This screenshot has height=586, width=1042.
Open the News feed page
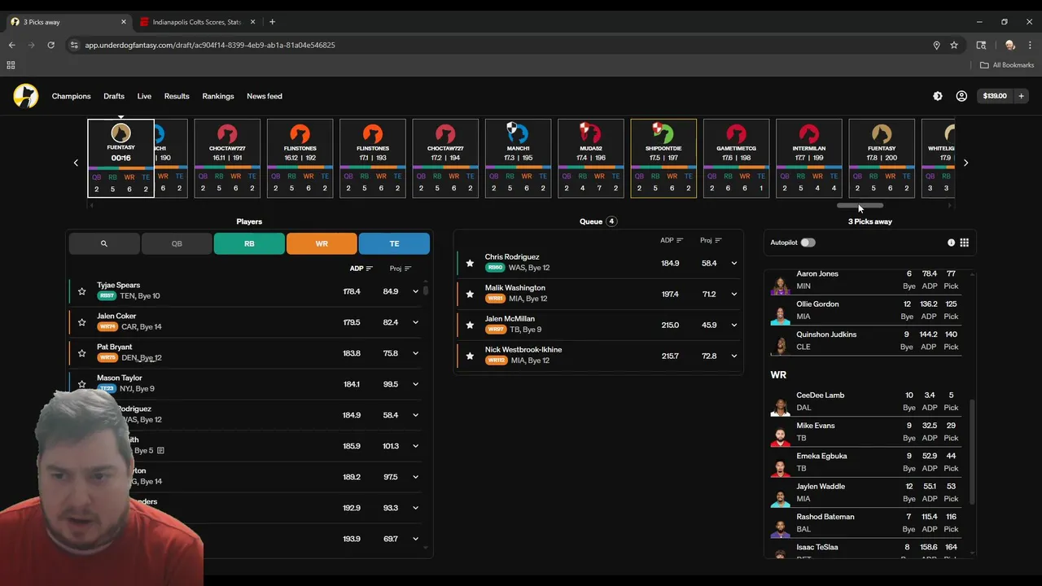point(265,96)
